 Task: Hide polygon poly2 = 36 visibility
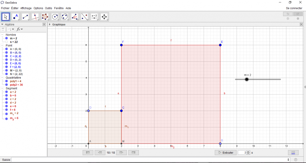[x=7, y=84]
